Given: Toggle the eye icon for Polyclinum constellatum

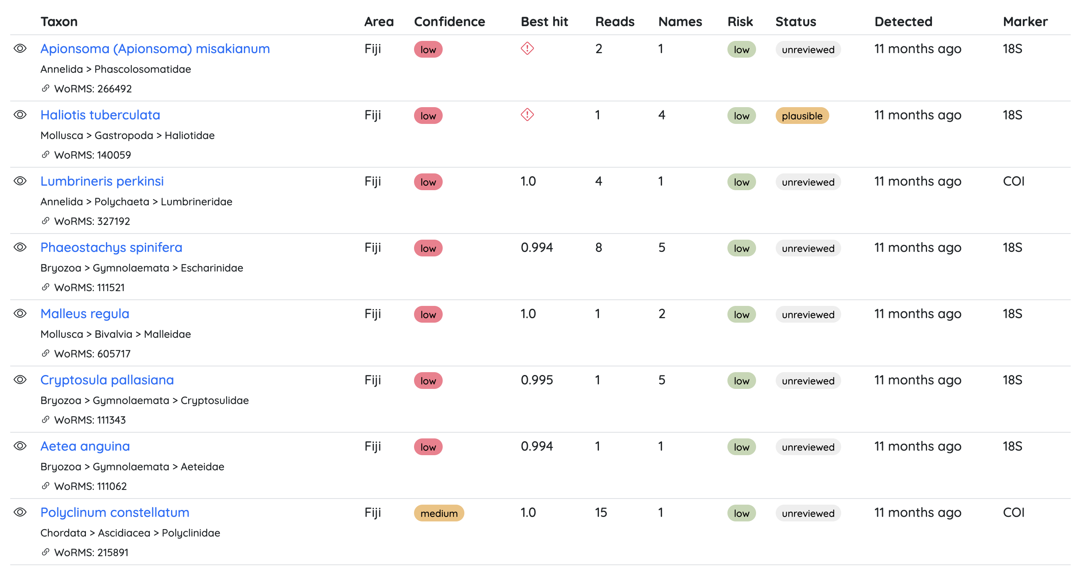Looking at the screenshot, I should (20, 512).
